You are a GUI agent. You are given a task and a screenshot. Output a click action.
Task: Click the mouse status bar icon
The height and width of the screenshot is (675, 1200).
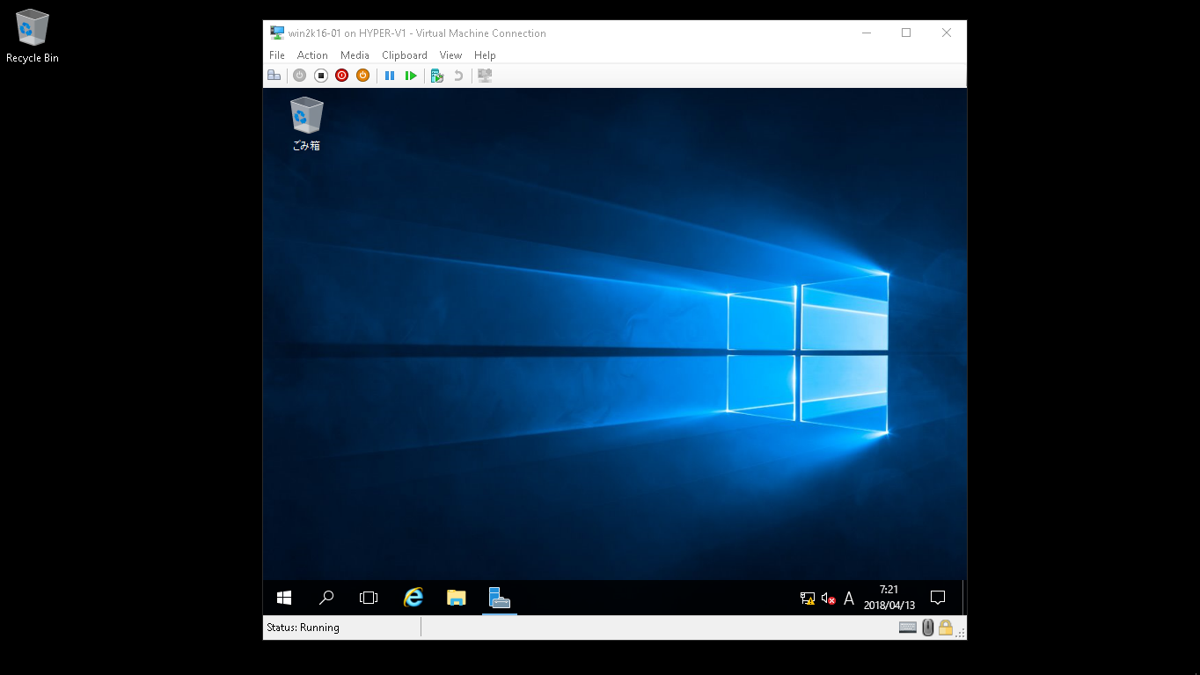coord(927,628)
